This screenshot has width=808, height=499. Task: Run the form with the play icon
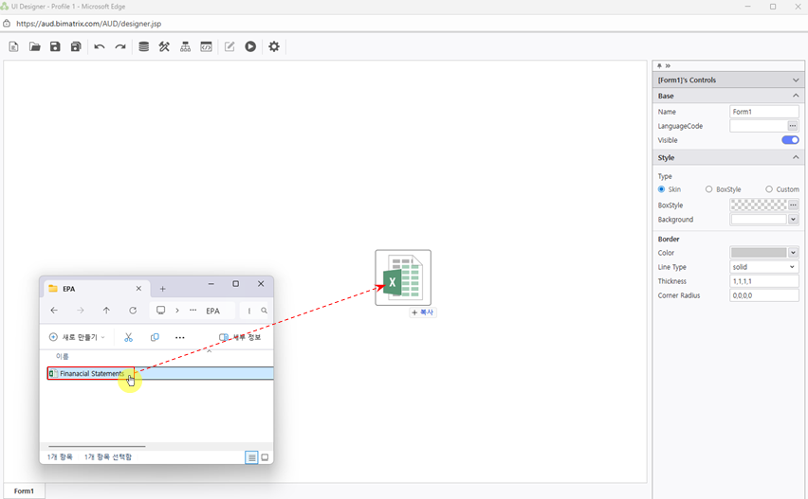(250, 46)
